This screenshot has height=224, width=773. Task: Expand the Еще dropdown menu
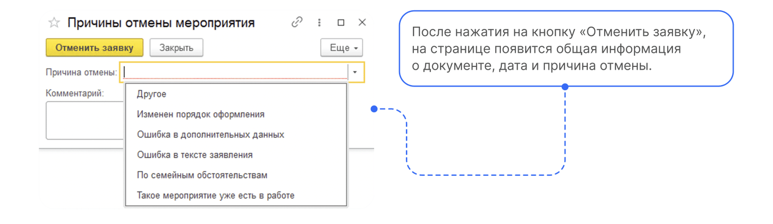(342, 48)
